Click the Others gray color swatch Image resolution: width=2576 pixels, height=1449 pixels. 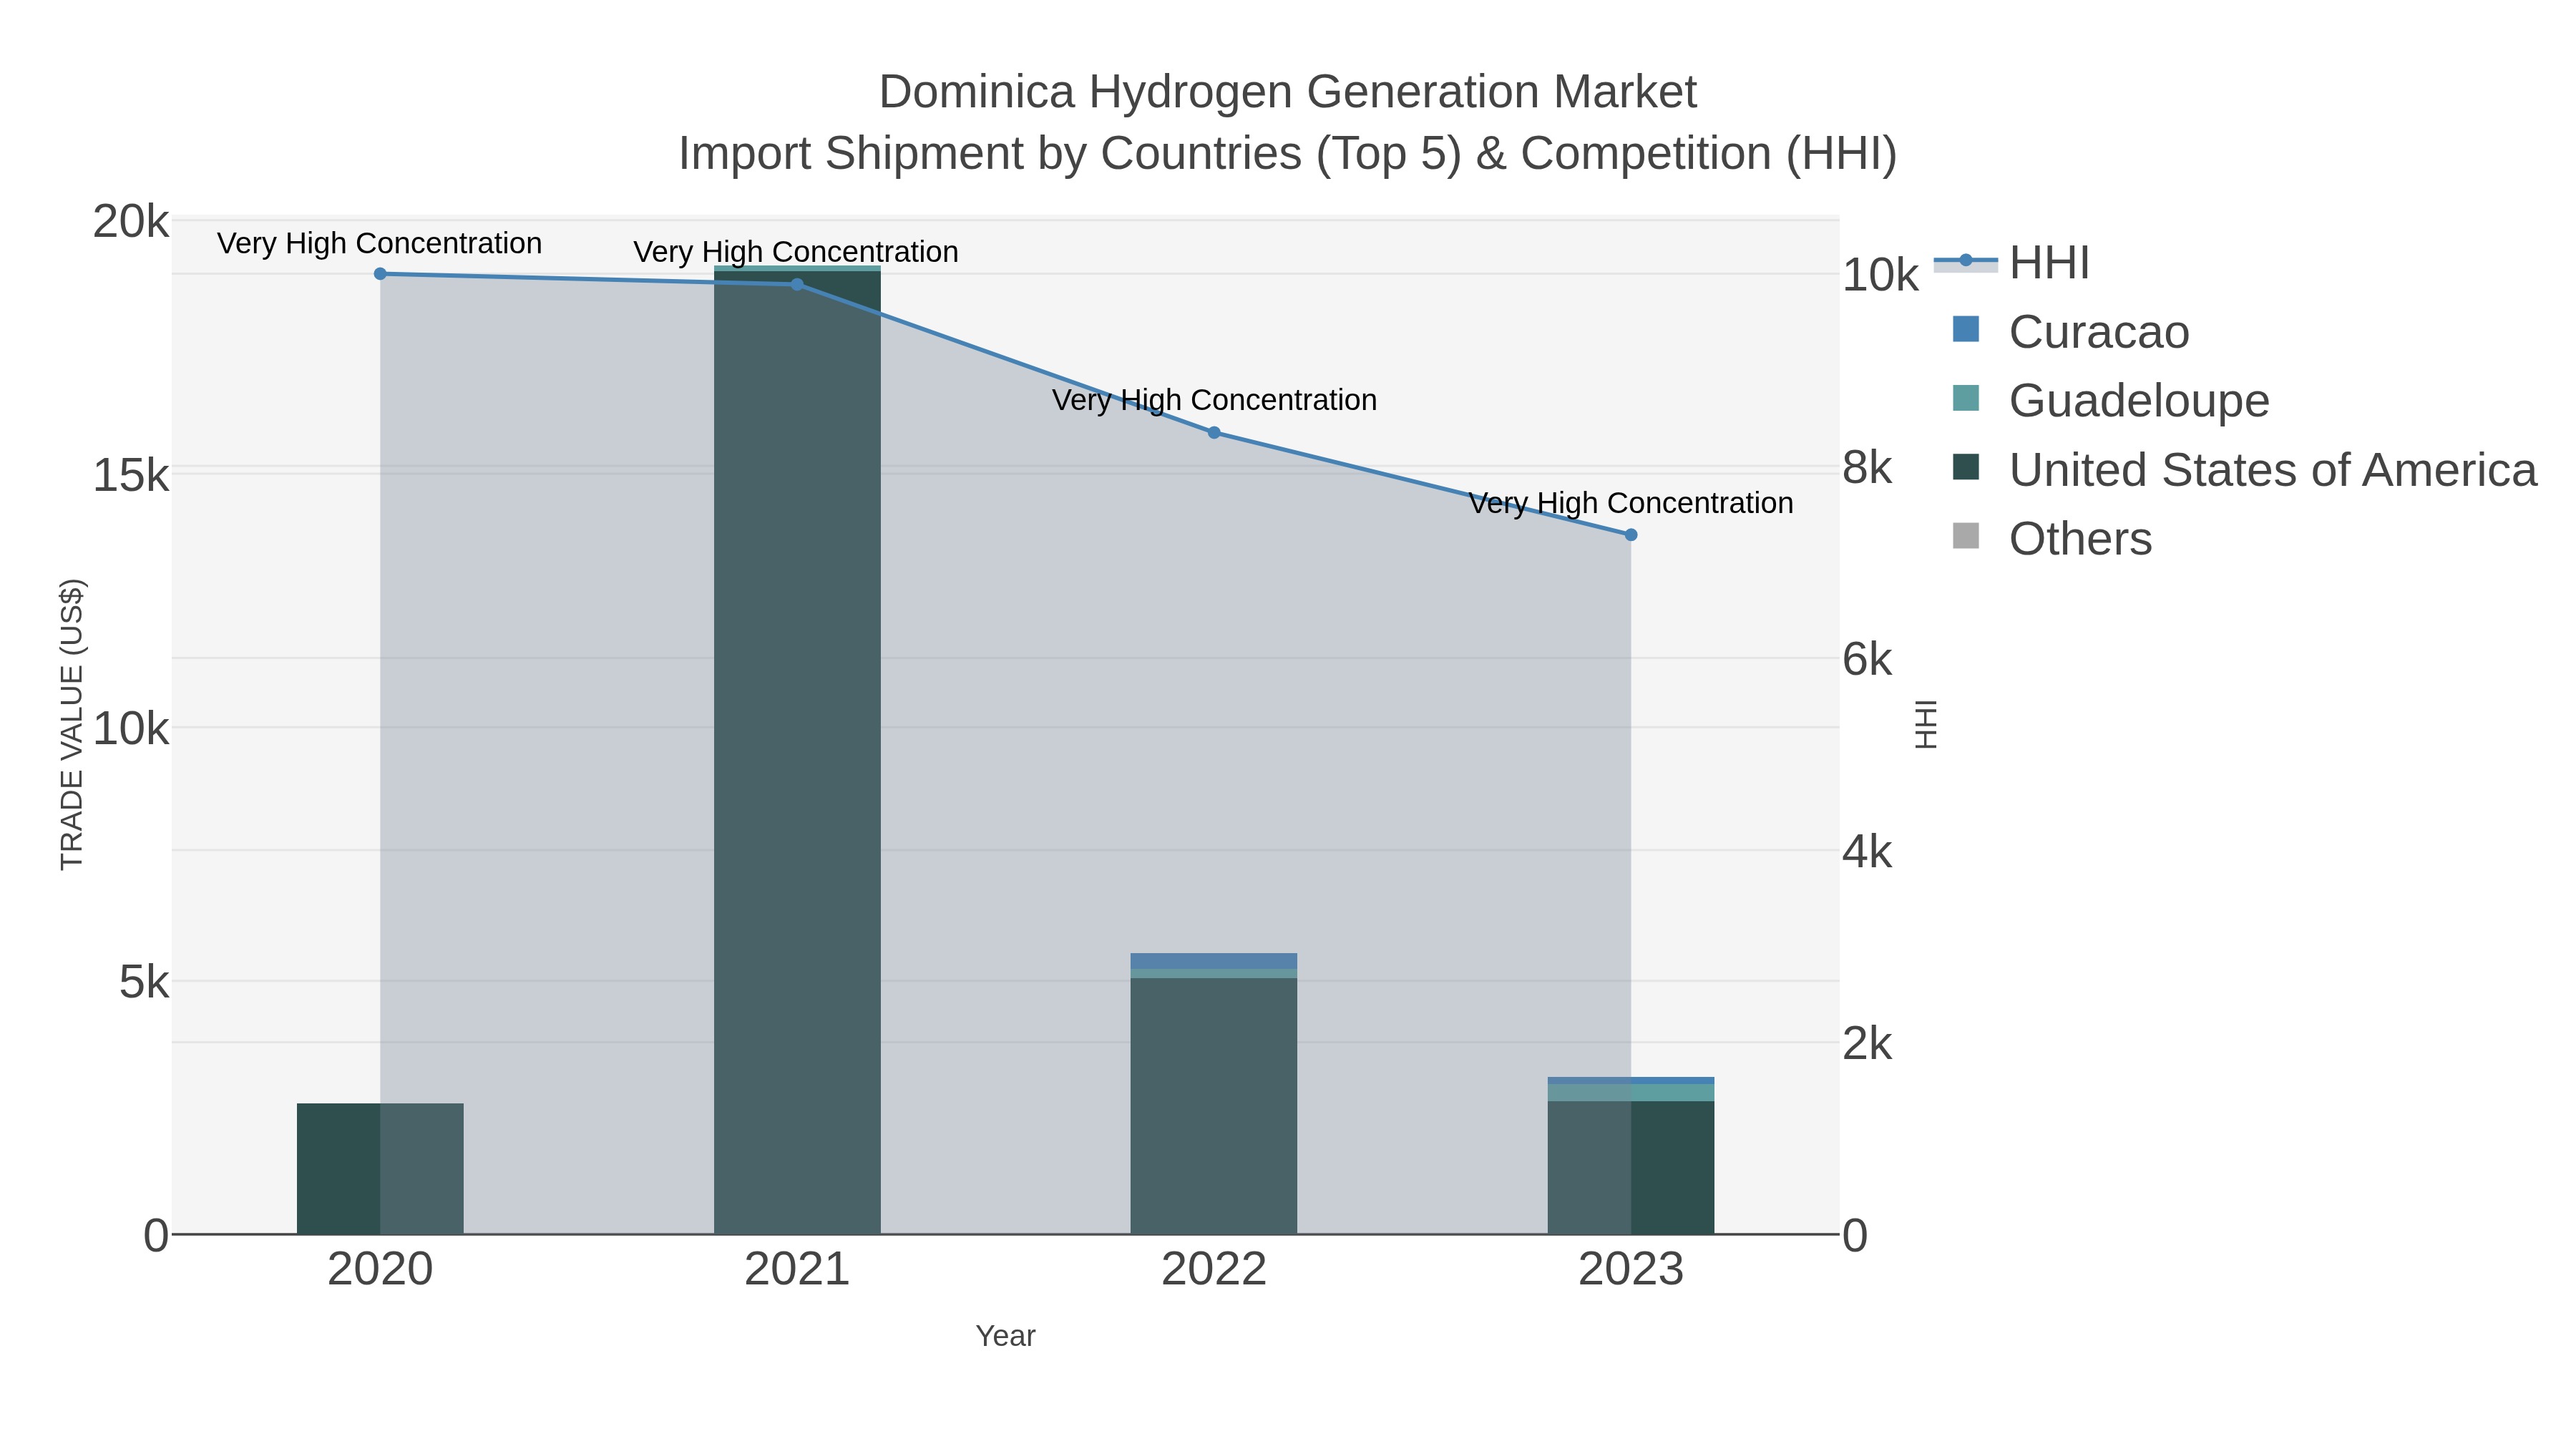pos(1966,536)
